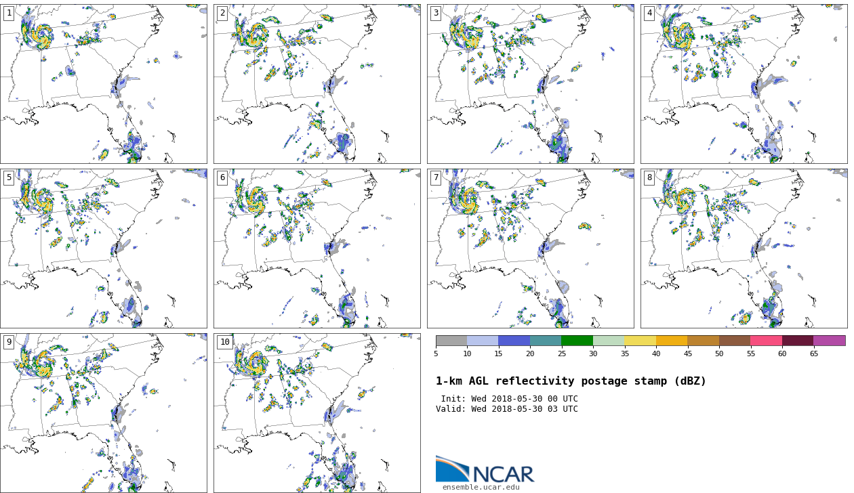The height and width of the screenshot is (493, 854).
Task: Choose ensemble member 7 panel
Action: (531, 249)
